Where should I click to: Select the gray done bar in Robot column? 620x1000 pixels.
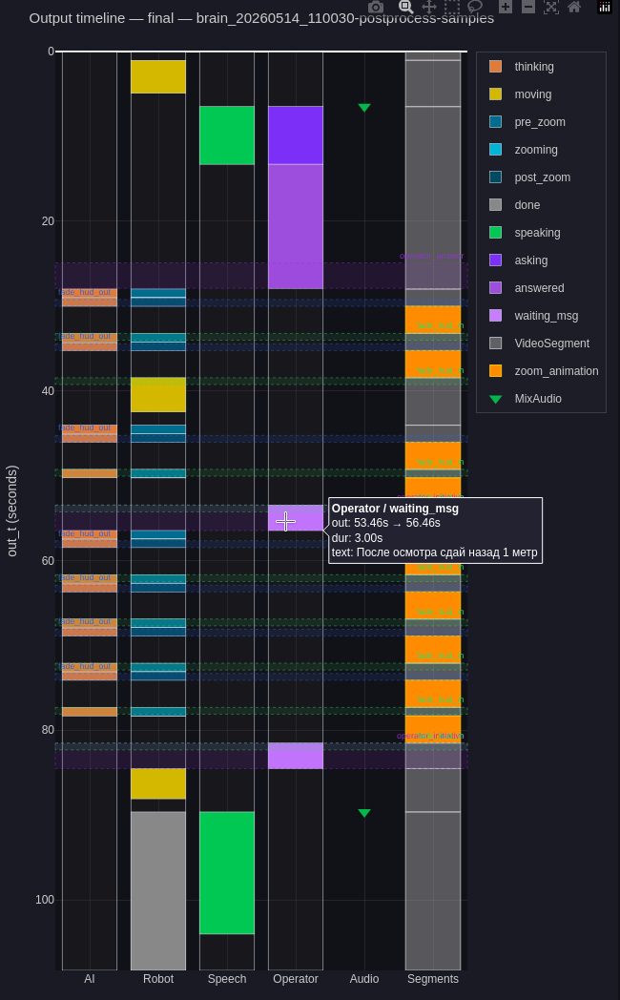click(x=158, y=890)
